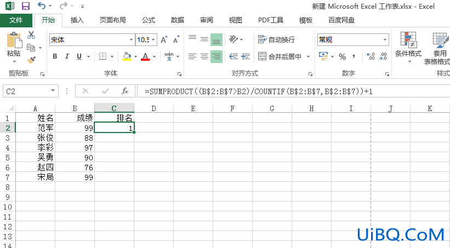Switch to the 审阅 tab
The image size is (450, 248).
(x=207, y=20)
